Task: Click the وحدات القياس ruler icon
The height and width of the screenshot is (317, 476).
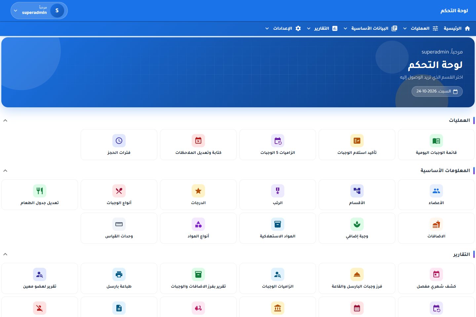Action: [119, 224]
